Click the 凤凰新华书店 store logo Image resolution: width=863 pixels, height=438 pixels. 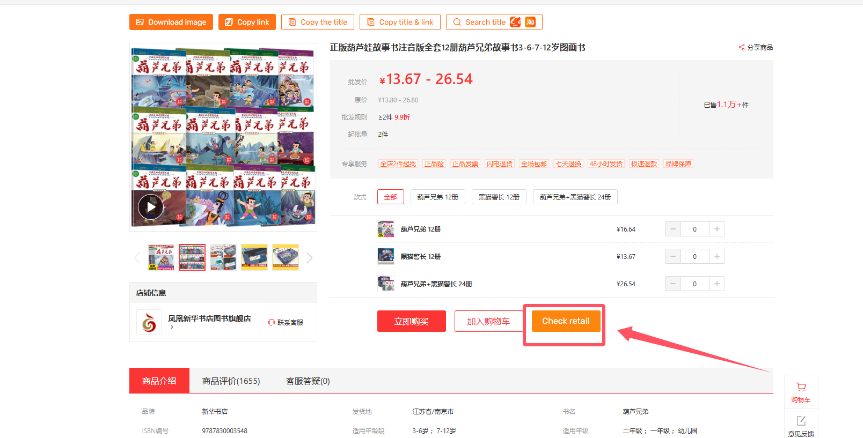[149, 322]
